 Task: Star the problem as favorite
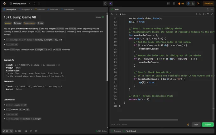point(26,131)
